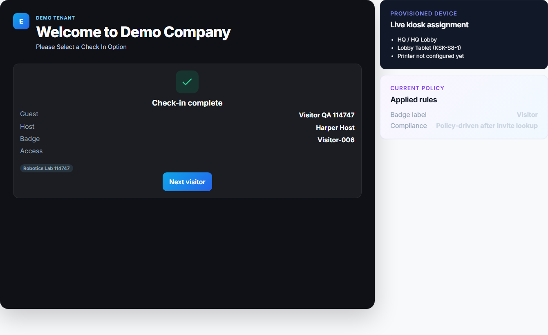548x335 pixels.
Task: Click the Compliance row label
Action: 408,126
